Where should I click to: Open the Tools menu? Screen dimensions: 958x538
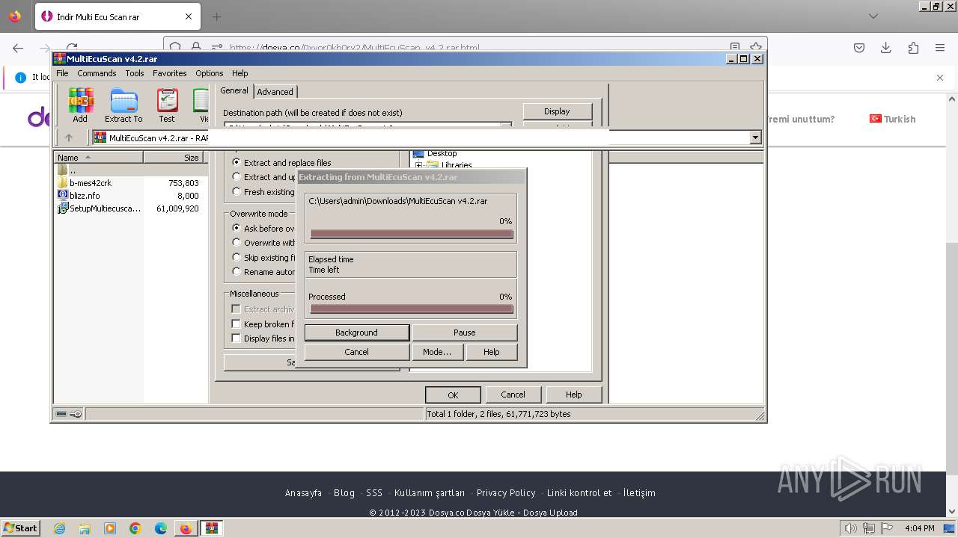(x=135, y=73)
